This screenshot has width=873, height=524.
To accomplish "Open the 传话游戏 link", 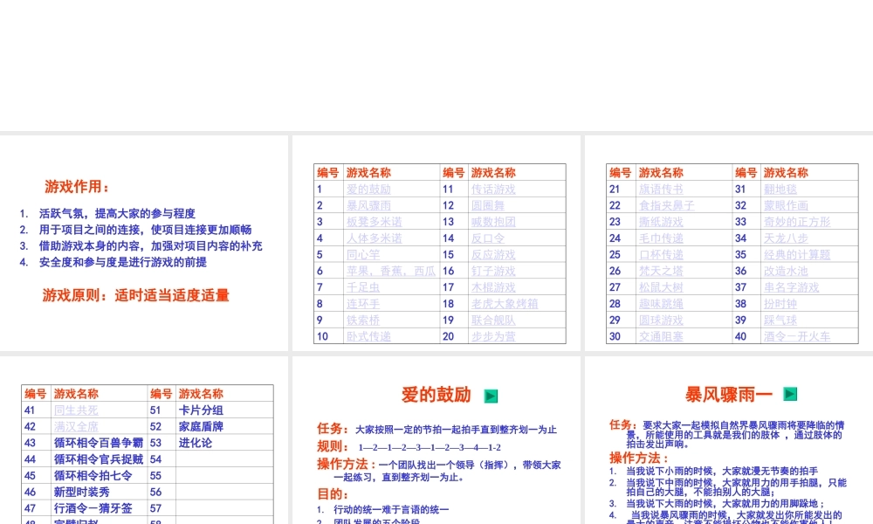I will pos(493,190).
